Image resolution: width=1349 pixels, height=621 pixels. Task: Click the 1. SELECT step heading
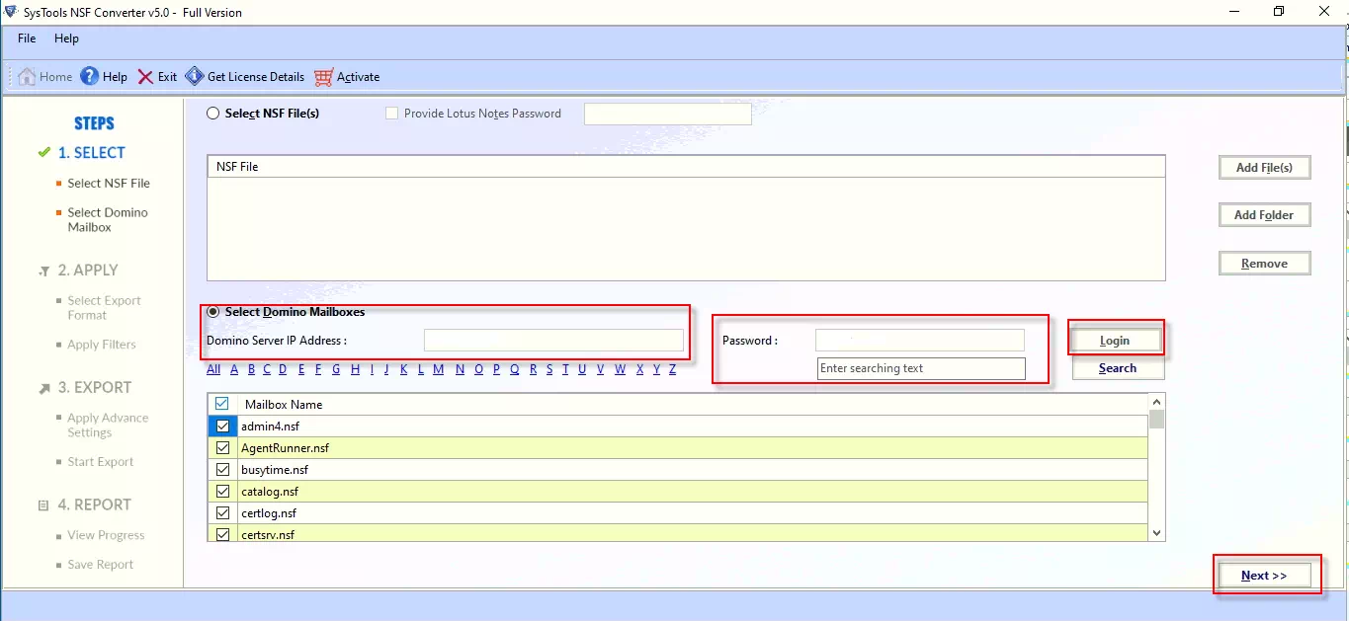click(x=91, y=153)
